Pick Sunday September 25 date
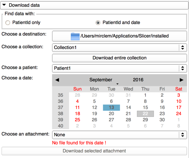Viewport: 189px width, 158px height. point(77,120)
